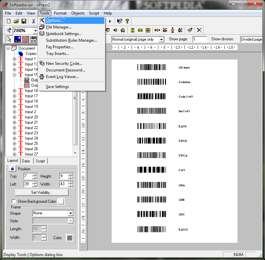Image resolution: width=265 pixels, height=260 pixels.
Task: Decrease the Left spinner value
Action: point(35,186)
